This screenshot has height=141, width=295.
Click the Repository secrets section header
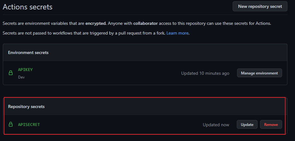point(26,106)
